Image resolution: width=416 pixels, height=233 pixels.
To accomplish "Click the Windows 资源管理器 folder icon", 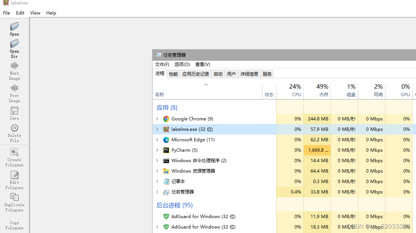I will (166, 171).
